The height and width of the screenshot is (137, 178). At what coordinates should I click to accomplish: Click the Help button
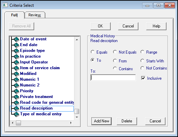(156, 26)
